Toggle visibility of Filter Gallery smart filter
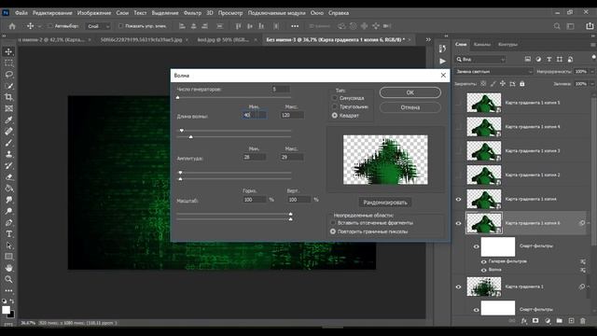 click(484, 261)
